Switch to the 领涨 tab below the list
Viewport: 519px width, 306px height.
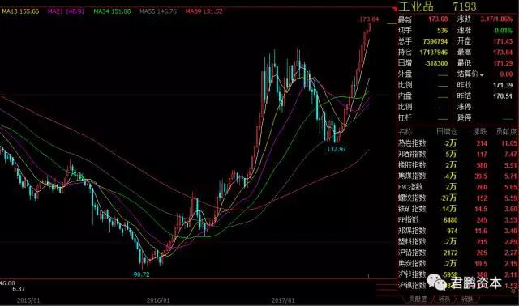click(444, 300)
